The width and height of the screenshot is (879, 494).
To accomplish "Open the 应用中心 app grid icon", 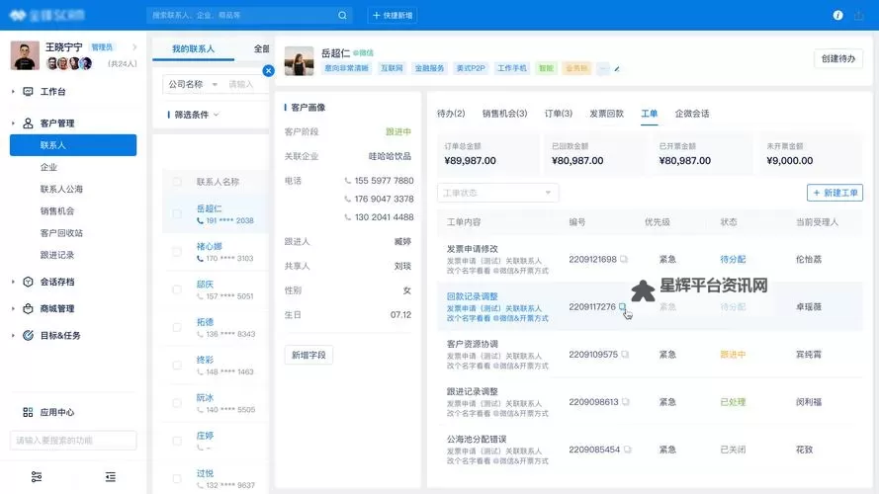I will (28, 412).
